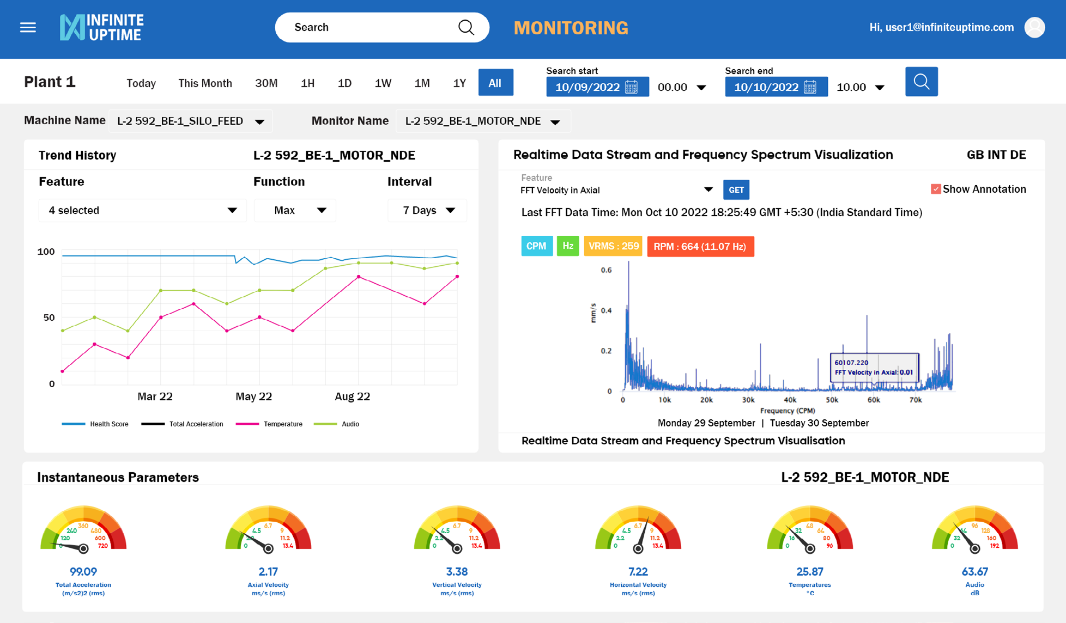
Task: Open the Function Max dropdown
Action: (x=295, y=210)
